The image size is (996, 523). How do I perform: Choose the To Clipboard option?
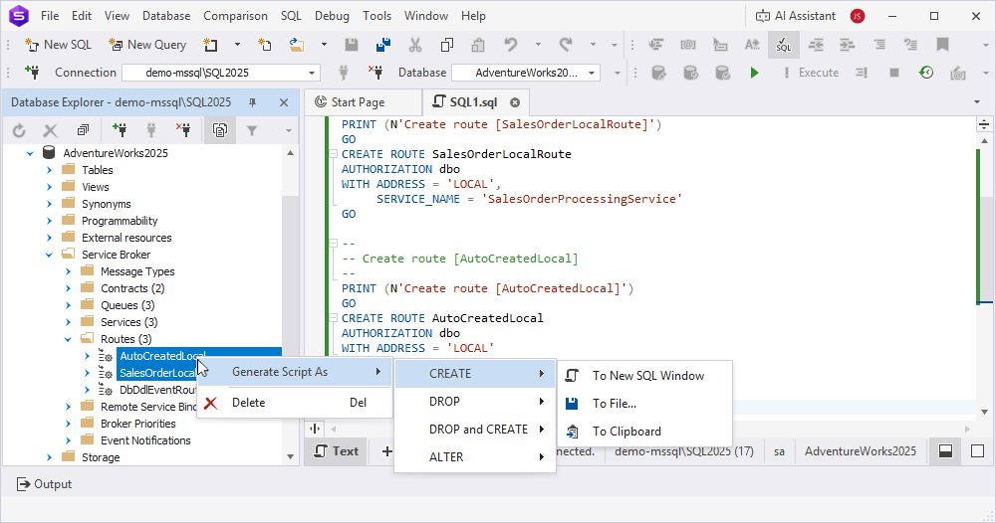click(644, 432)
